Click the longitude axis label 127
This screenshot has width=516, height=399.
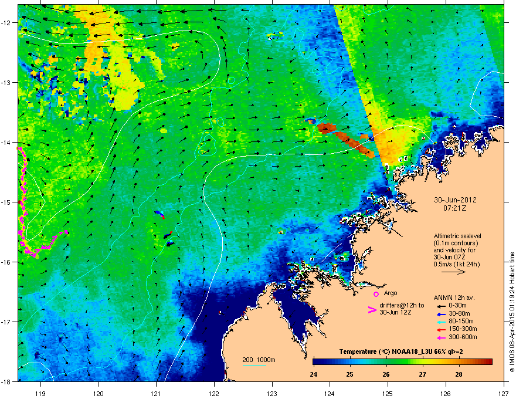pyautogui.click(x=504, y=393)
